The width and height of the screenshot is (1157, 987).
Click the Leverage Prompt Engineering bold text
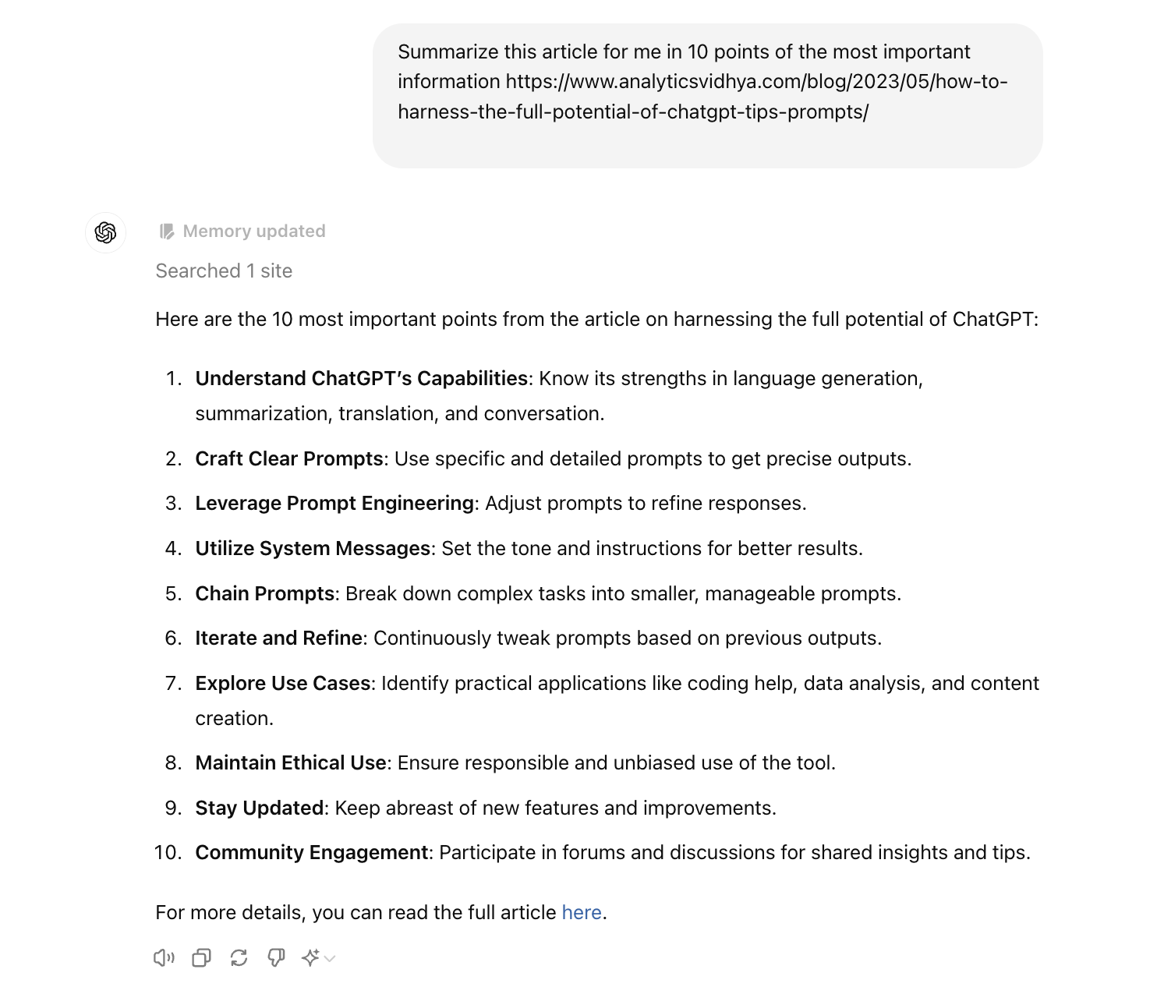(334, 503)
